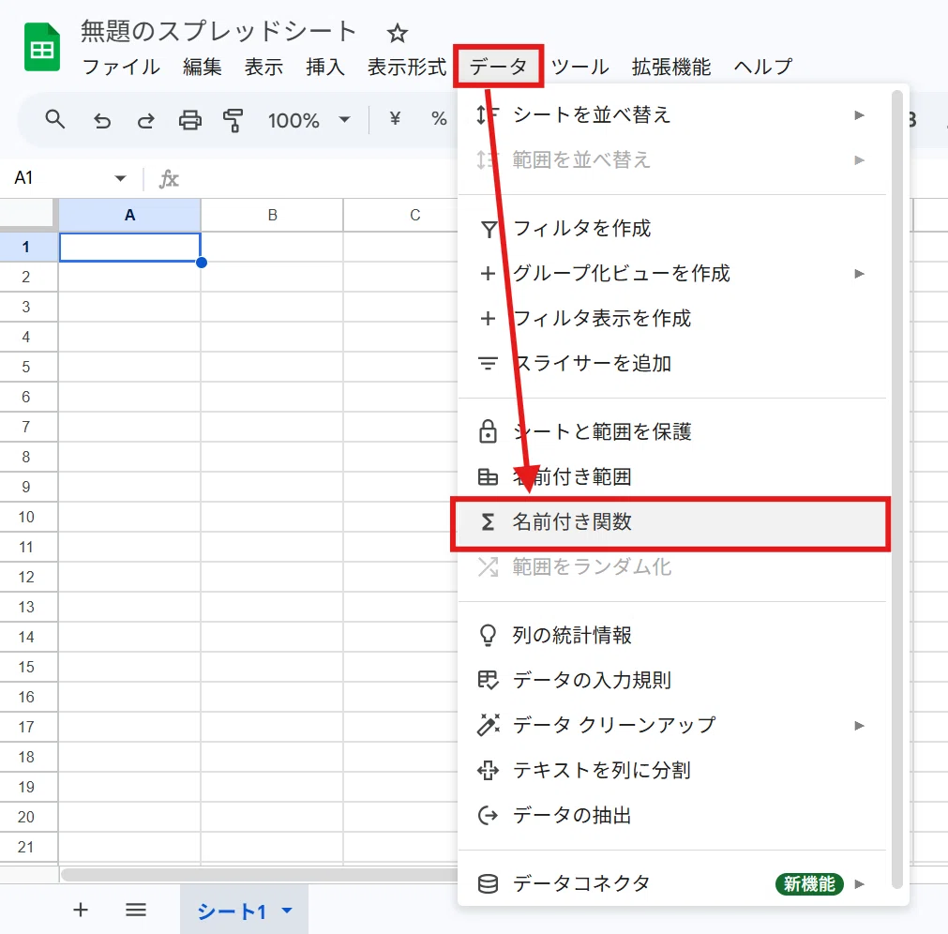Undo the last action

click(x=101, y=120)
